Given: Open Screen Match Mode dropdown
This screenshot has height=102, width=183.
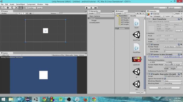Looking at the screenshot, I should coord(173,65).
